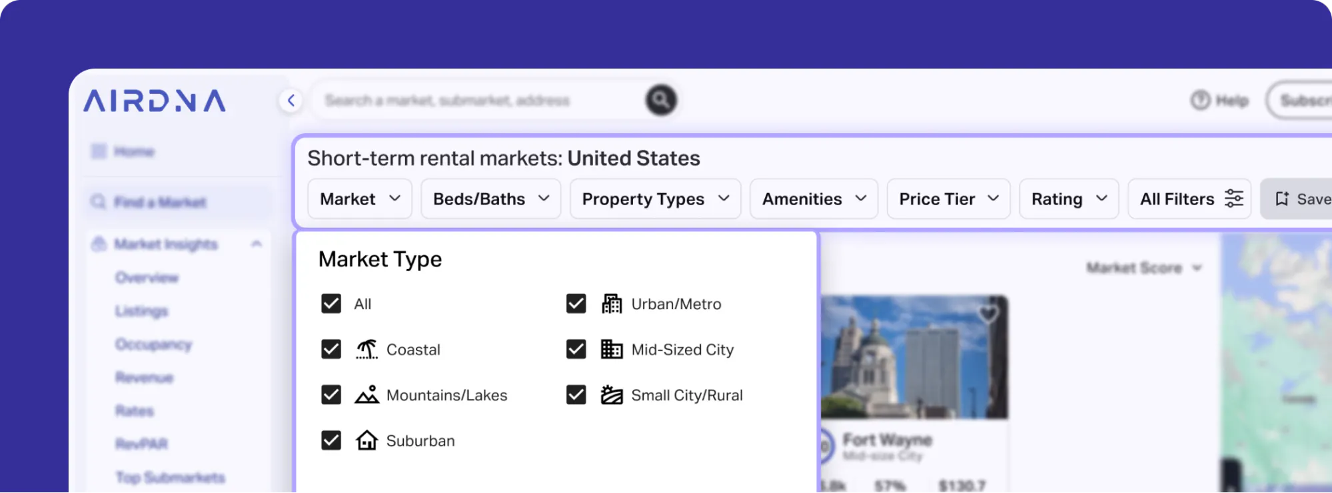The height and width of the screenshot is (493, 1332).
Task: Collapse the Market Insights section chevron
Action: pyautogui.click(x=257, y=244)
